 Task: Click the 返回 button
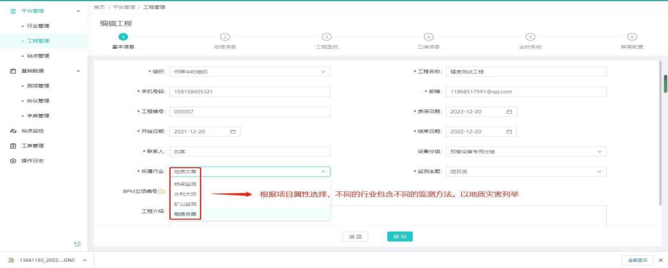point(356,236)
